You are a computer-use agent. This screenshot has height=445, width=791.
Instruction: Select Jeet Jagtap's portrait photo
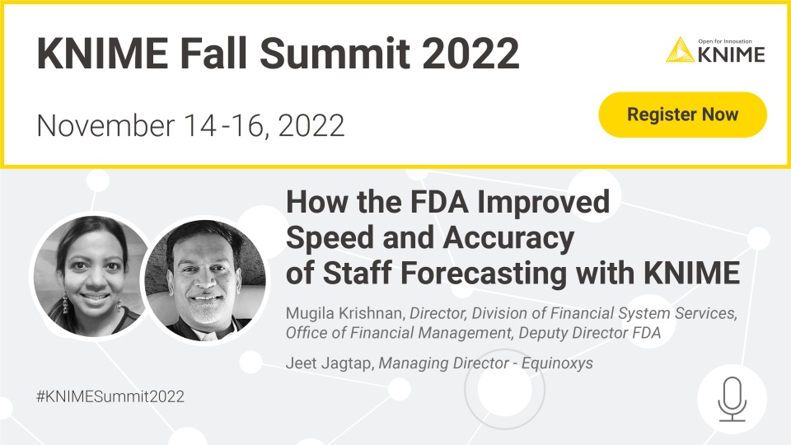[205, 280]
